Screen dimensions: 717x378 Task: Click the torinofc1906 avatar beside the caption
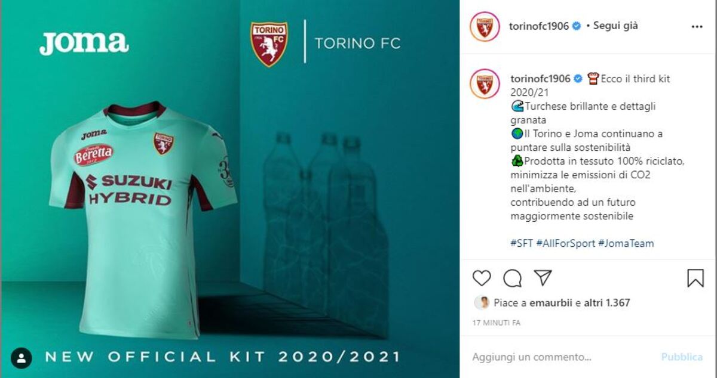point(485,83)
